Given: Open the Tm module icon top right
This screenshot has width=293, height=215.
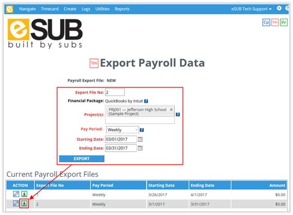Looking at the screenshot, I should pyautogui.click(x=275, y=22).
